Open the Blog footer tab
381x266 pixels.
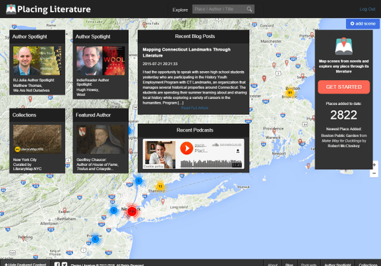click(290, 263)
